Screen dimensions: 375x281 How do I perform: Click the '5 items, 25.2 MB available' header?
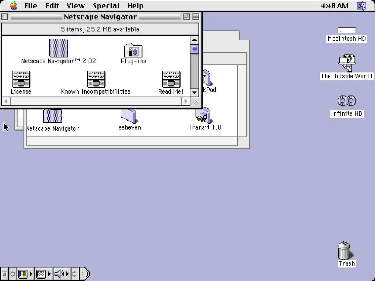(100, 29)
